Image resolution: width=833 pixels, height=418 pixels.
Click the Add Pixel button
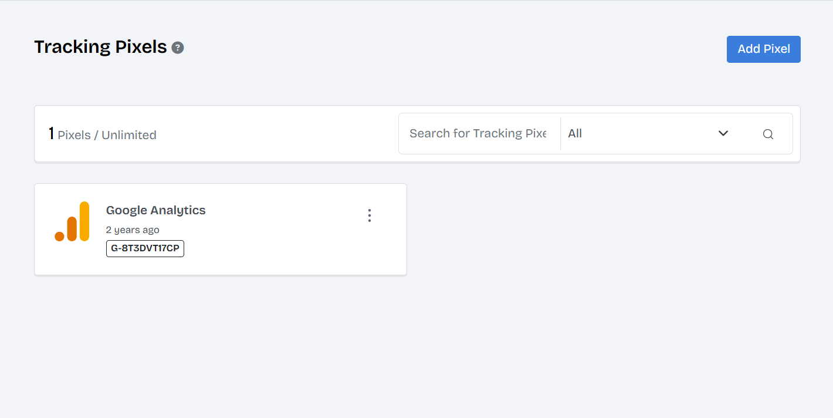pos(764,49)
